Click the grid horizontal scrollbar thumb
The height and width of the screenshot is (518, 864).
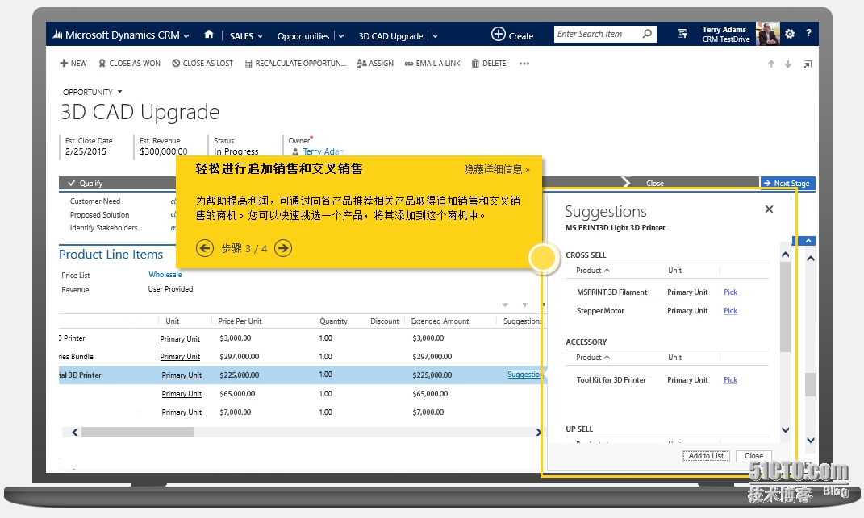[x=138, y=433]
